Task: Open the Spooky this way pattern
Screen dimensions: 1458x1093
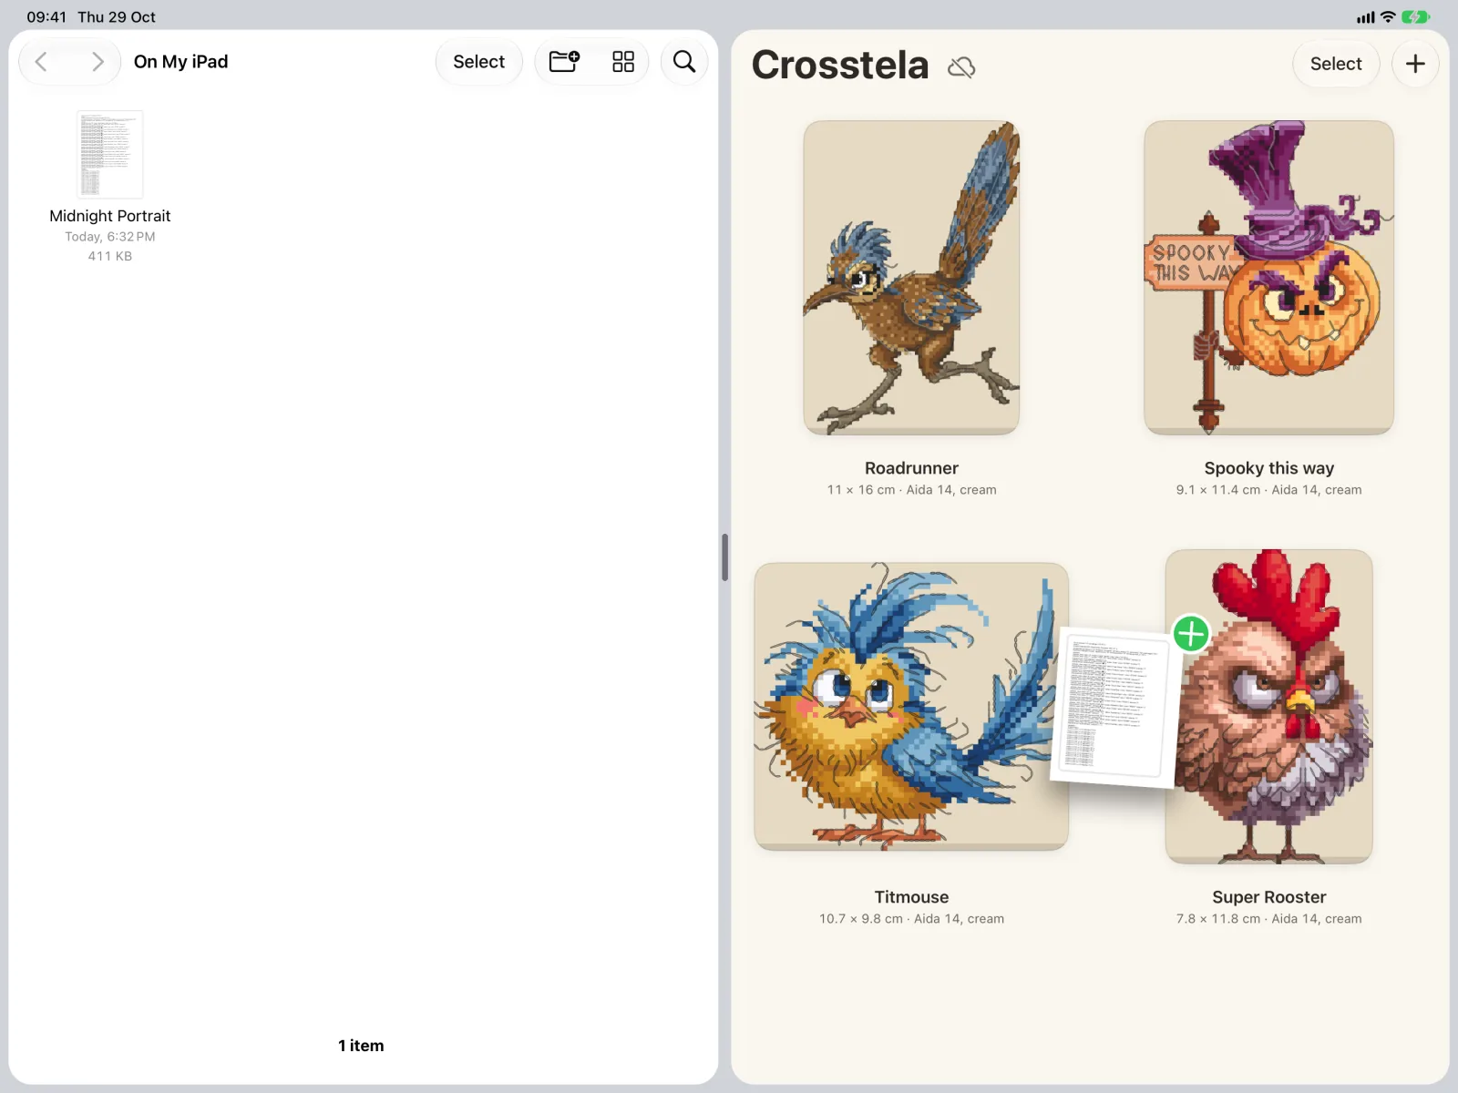Action: [x=1269, y=278]
